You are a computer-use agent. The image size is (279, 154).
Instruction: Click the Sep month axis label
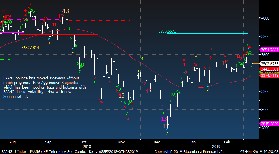[48, 142]
